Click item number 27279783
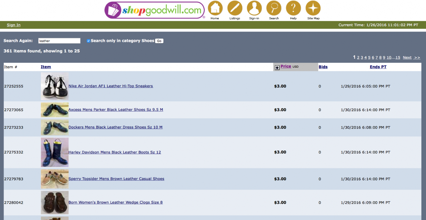This screenshot has height=220, width=426. [13, 179]
